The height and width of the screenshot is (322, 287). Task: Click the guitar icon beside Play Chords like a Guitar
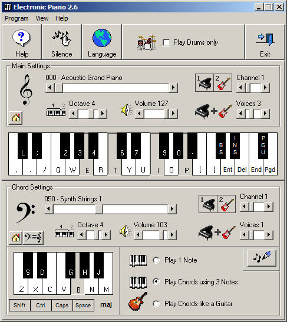coord(138,301)
